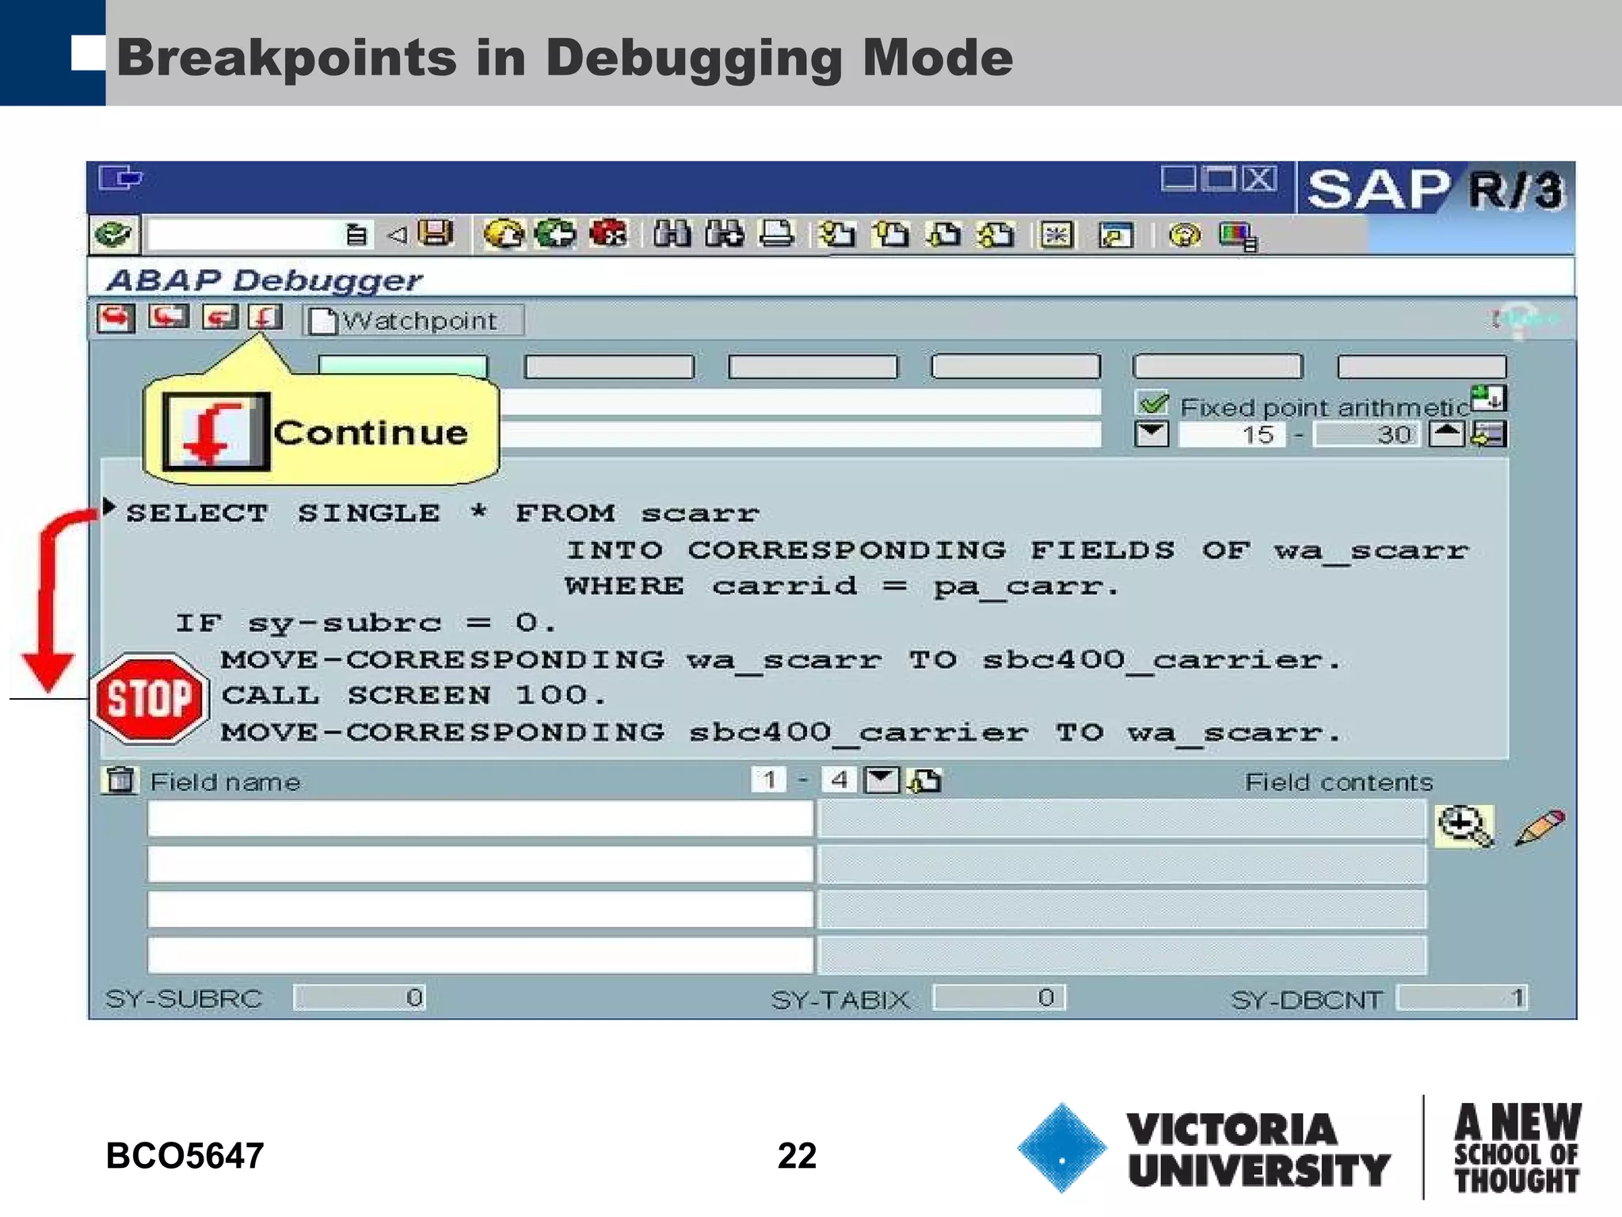Viewport: 1622px width, 1217px height.
Task: Click the ABAP Debugger title text
Action: [x=265, y=280]
